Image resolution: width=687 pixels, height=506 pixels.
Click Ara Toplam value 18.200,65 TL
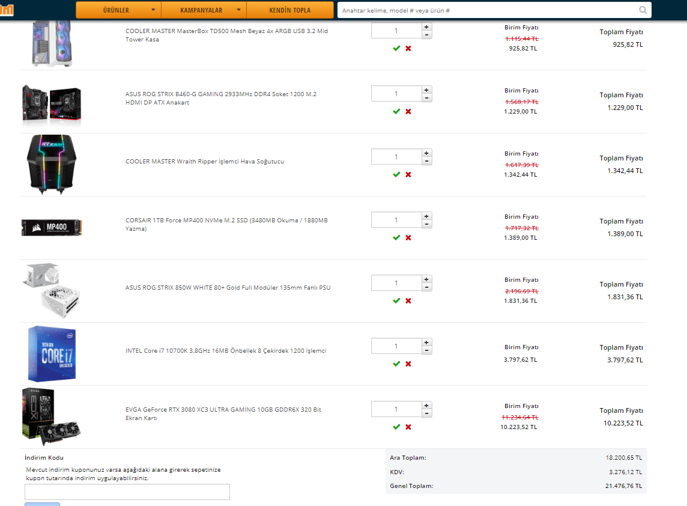click(624, 458)
